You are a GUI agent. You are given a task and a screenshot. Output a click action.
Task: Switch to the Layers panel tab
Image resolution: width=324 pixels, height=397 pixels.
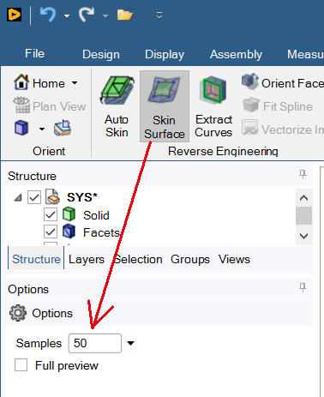click(x=87, y=259)
